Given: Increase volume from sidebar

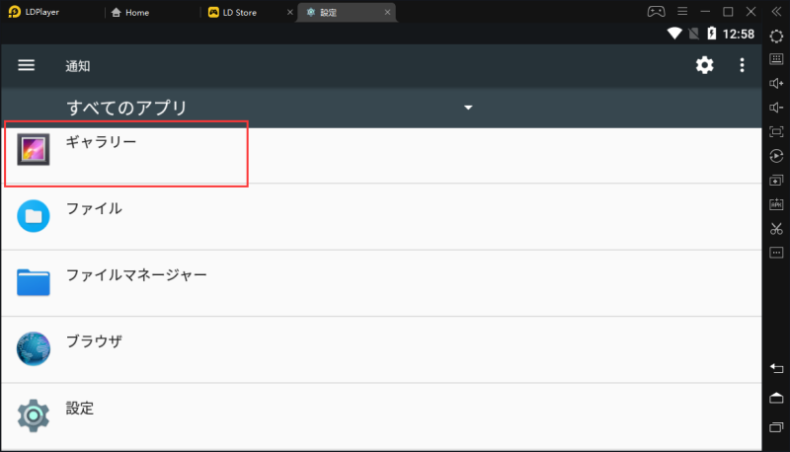Looking at the screenshot, I should click(x=776, y=83).
